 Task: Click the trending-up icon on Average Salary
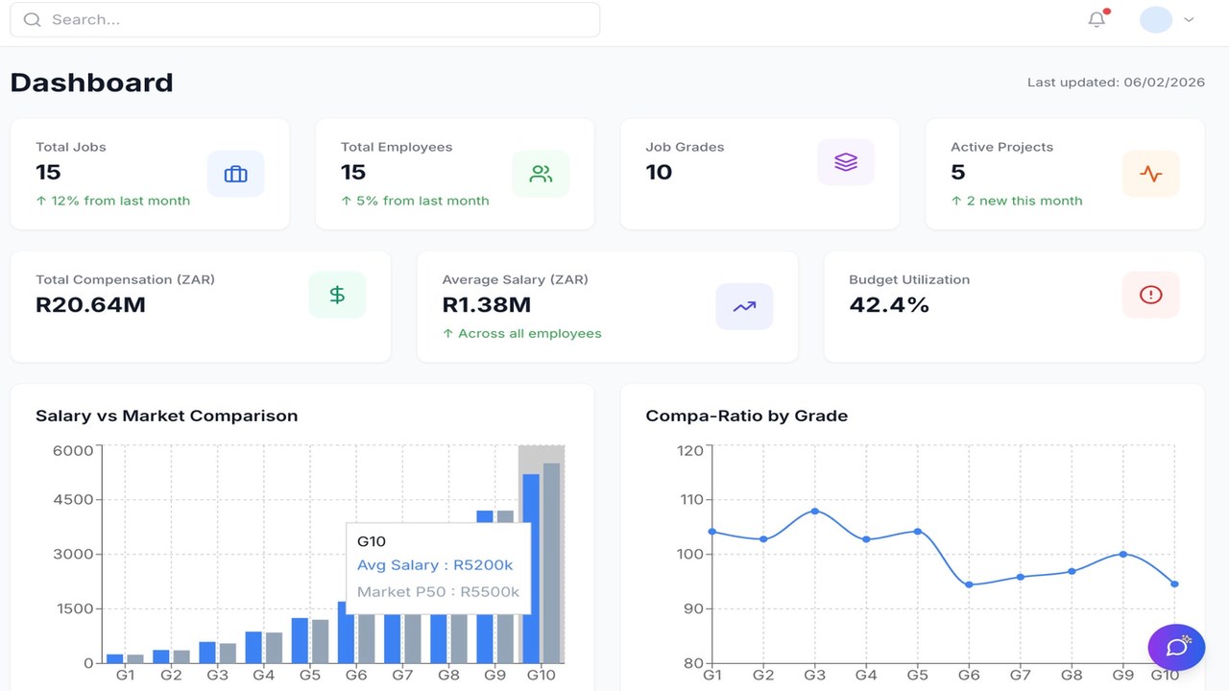click(744, 307)
